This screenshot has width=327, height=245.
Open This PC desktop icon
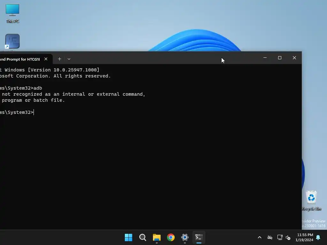pyautogui.click(x=12, y=13)
